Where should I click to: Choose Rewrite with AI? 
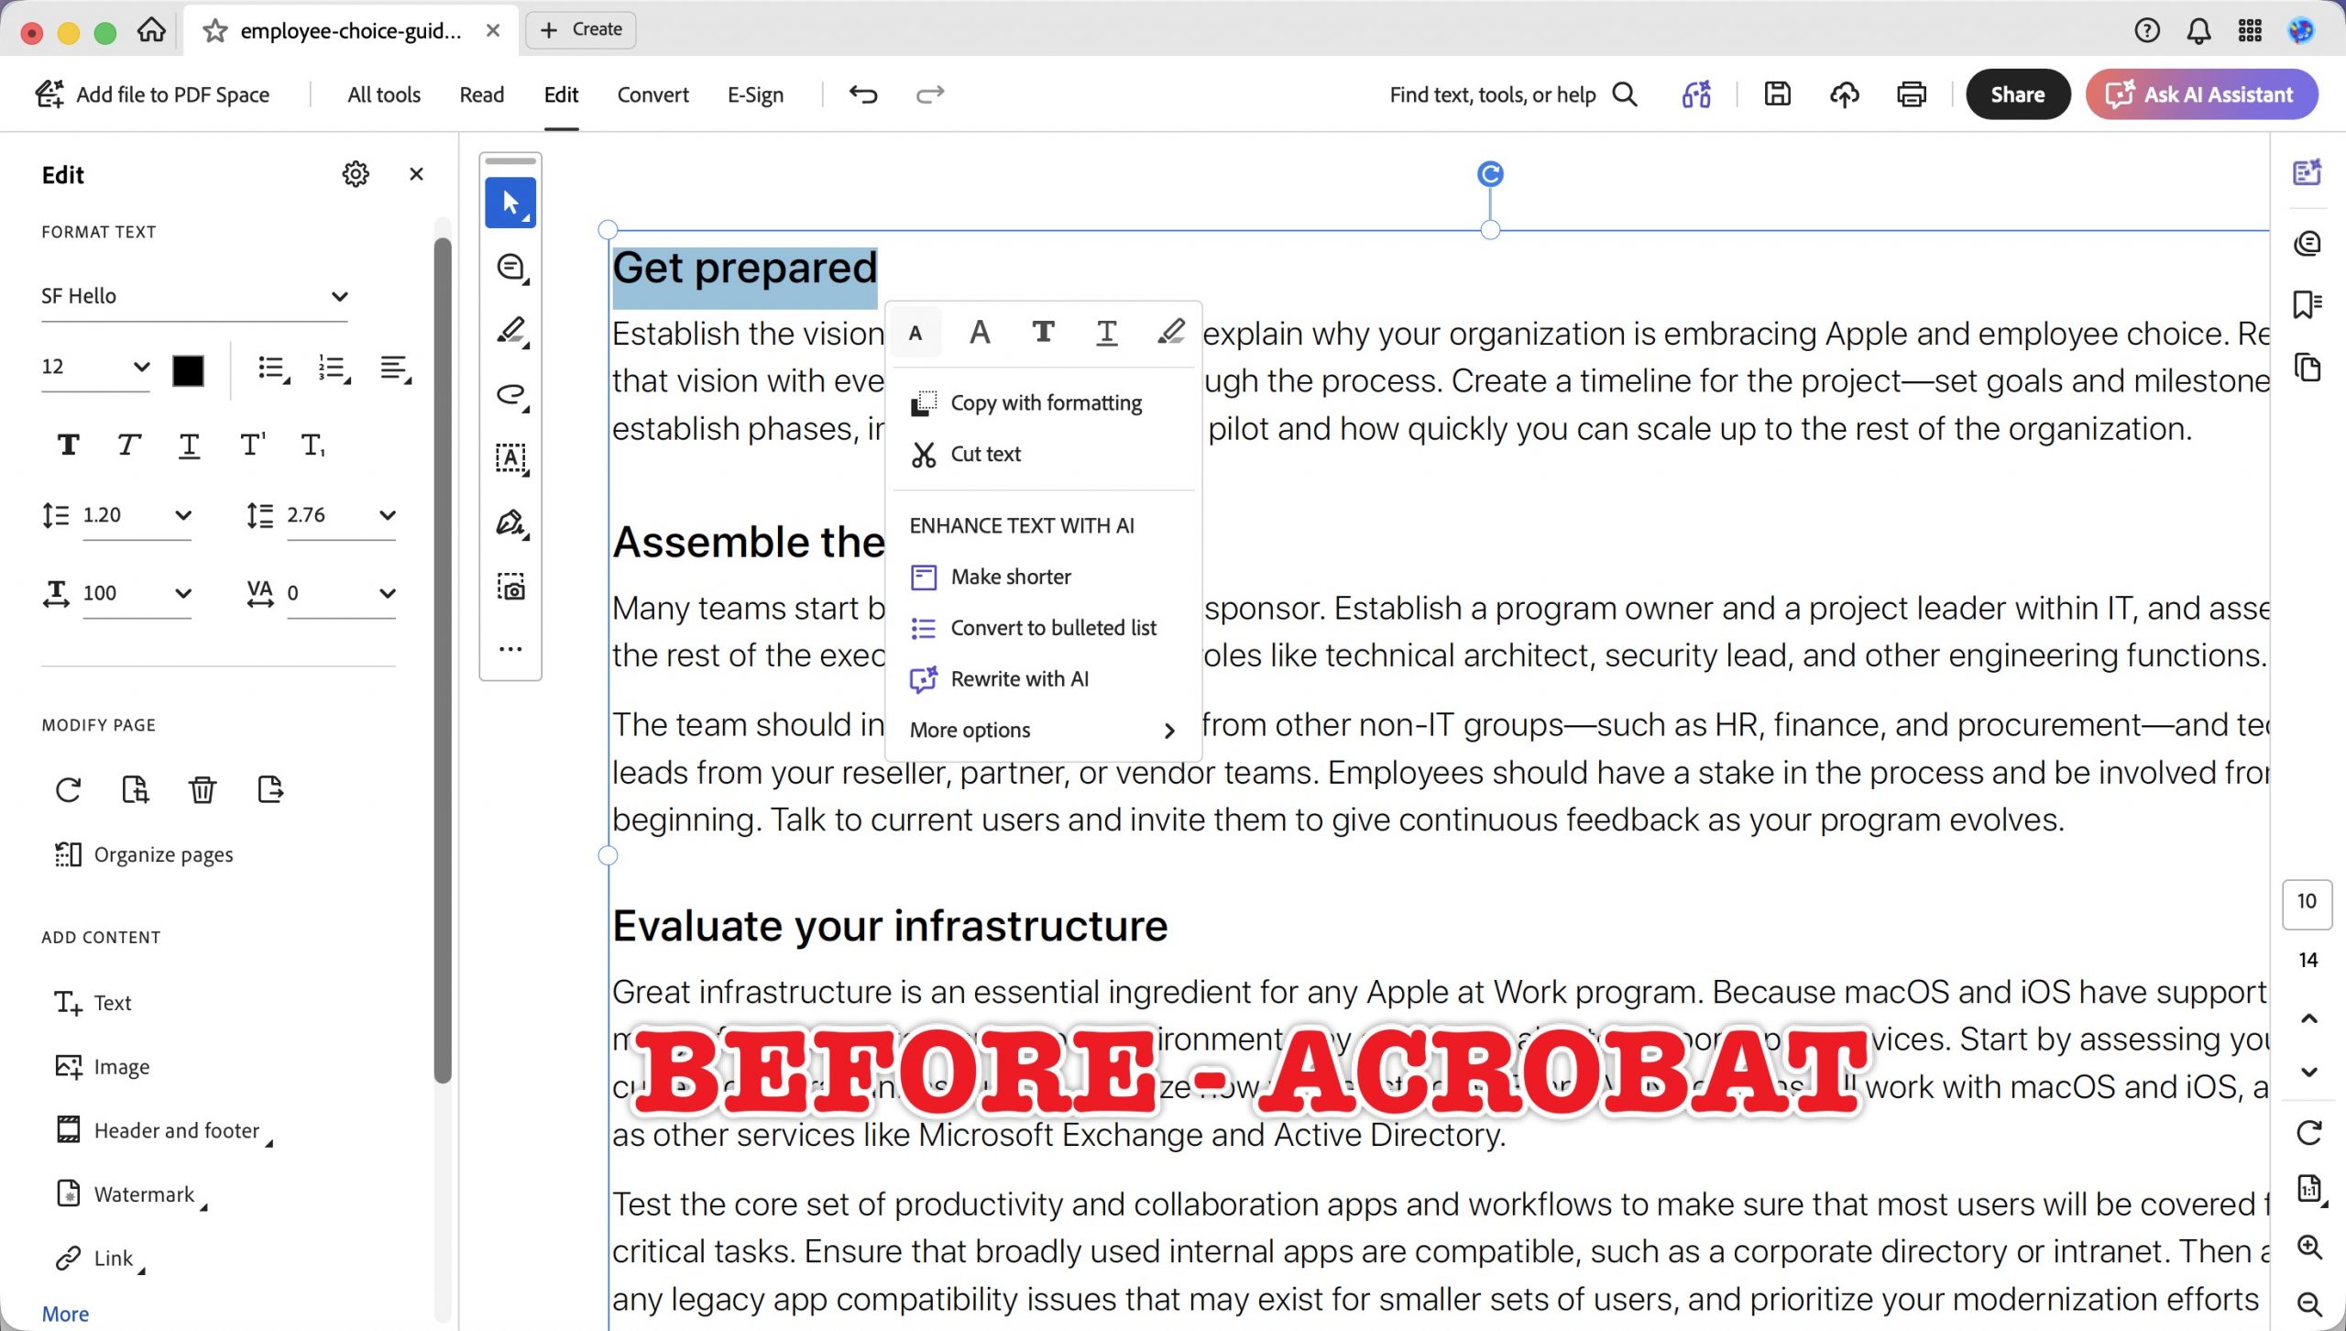(1043, 679)
